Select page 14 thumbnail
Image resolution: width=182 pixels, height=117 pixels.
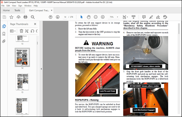click(22, 57)
